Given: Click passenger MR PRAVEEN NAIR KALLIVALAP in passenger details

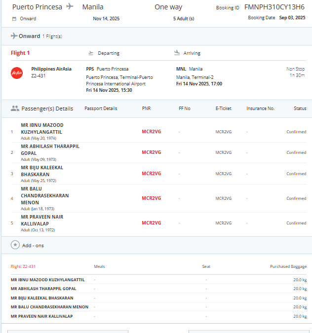Looking at the screenshot, I should pyautogui.click(x=42, y=220).
